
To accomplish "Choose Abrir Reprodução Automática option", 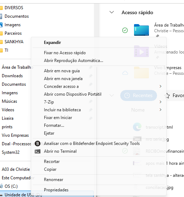I will (73, 61).
